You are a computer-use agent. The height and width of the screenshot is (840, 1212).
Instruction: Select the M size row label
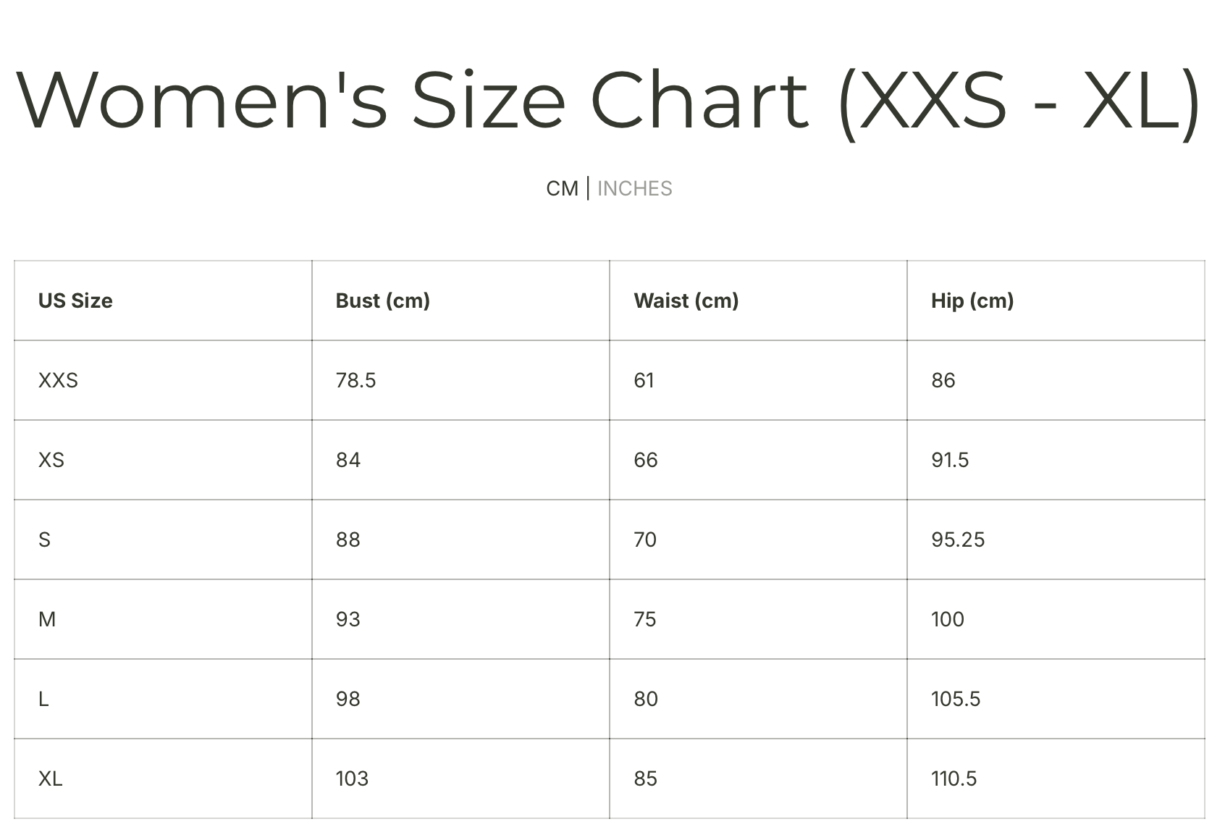tap(47, 619)
